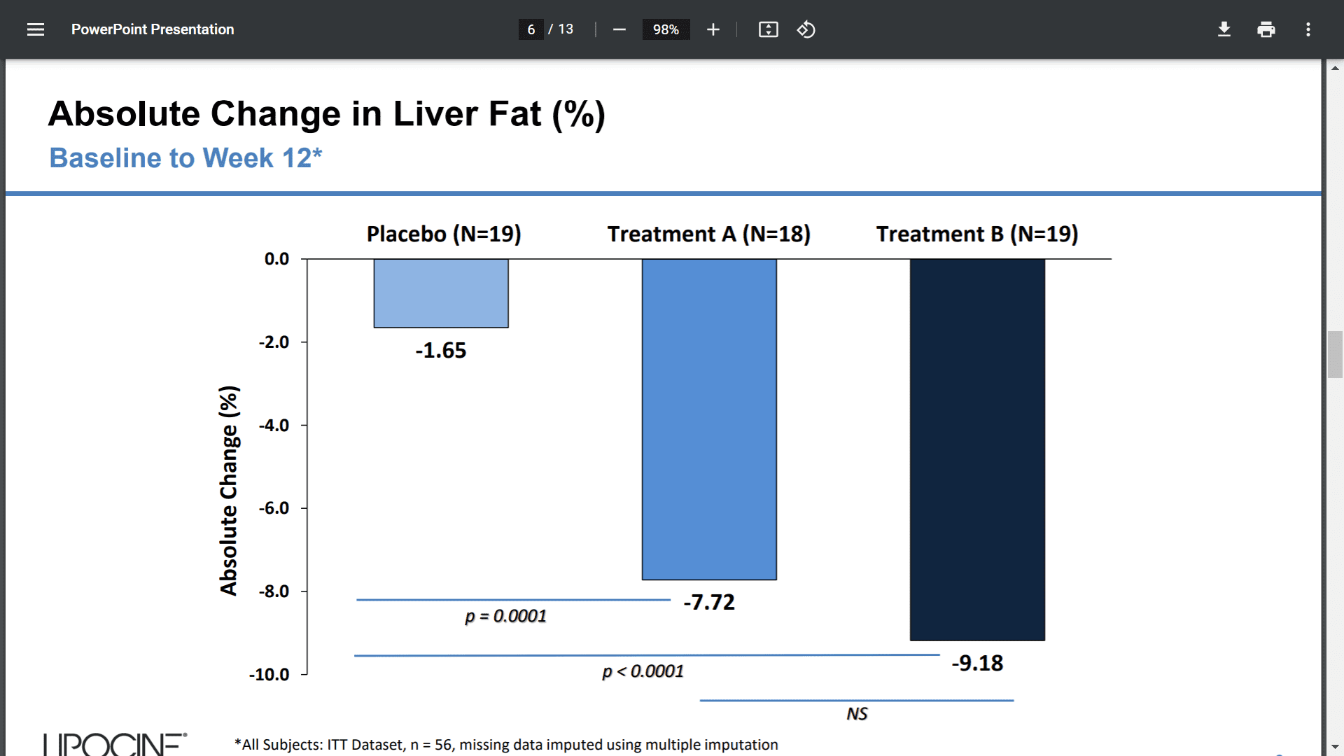This screenshot has width=1344, height=756.
Task: Click the light blue Placebo bar
Action: click(x=441, y=293)
